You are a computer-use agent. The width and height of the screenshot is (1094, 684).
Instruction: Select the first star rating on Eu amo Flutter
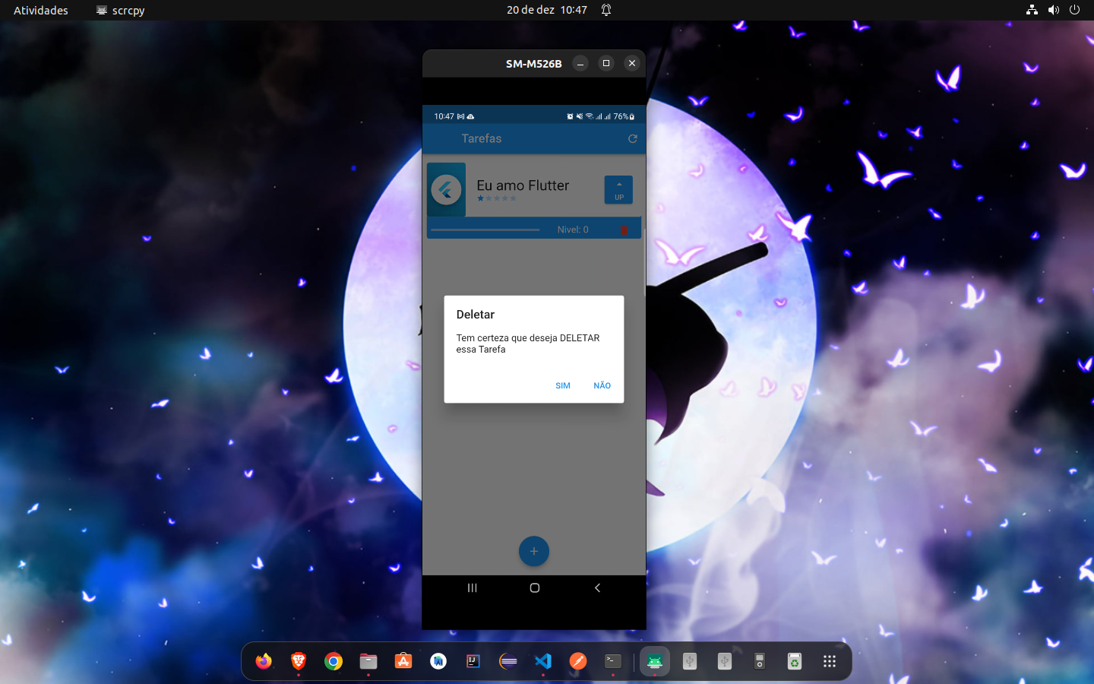(x=480, y=198)
